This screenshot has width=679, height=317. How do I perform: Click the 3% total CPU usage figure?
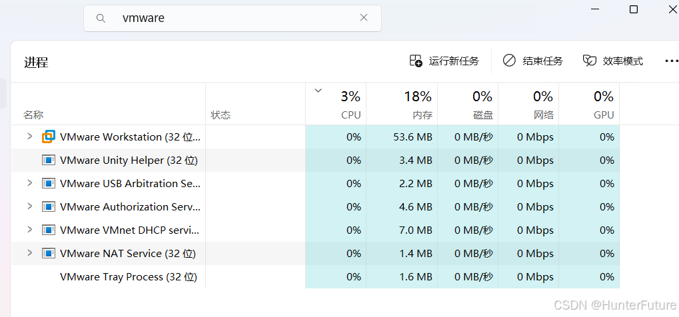tap(350, 96)
